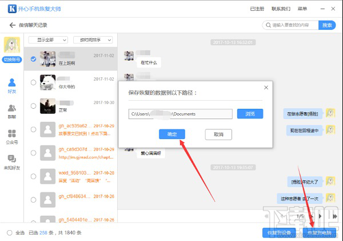This screenshot has width=343, height=241.
Task: Open the 按时间排序 sort dropdown
Action: [93, 40]
